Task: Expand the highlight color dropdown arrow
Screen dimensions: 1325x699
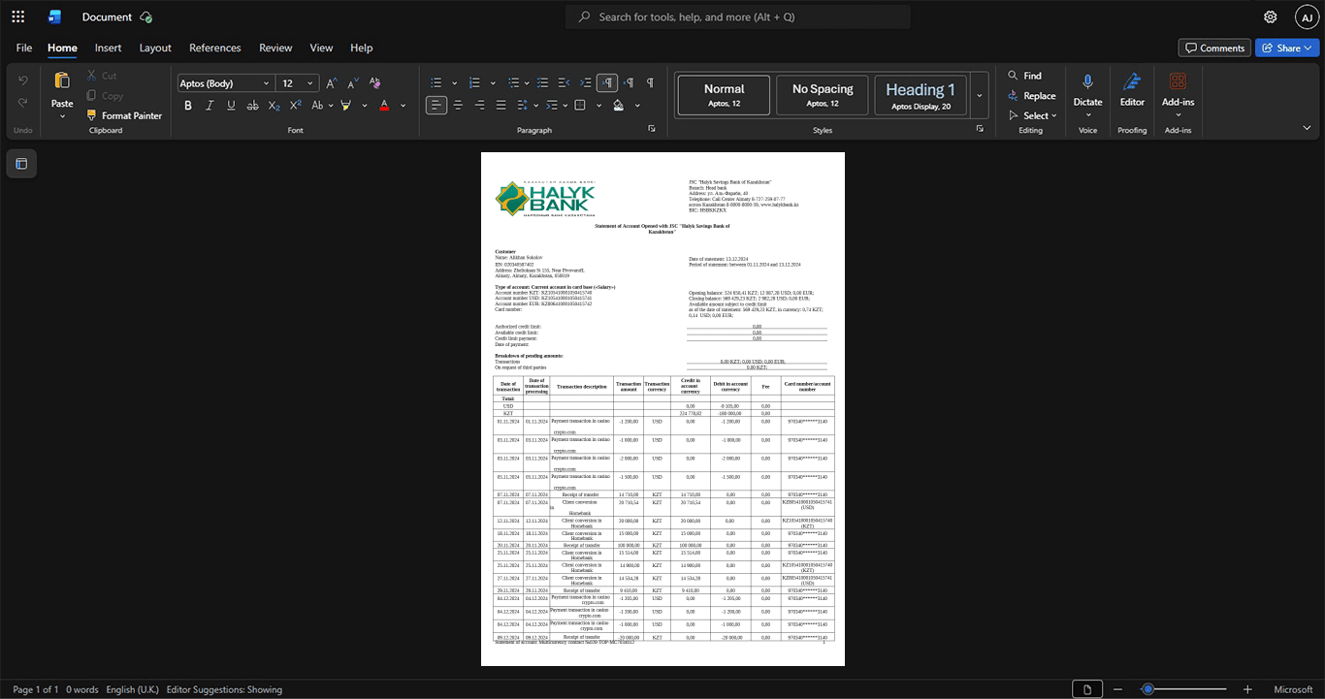Action: coord(364,105)
